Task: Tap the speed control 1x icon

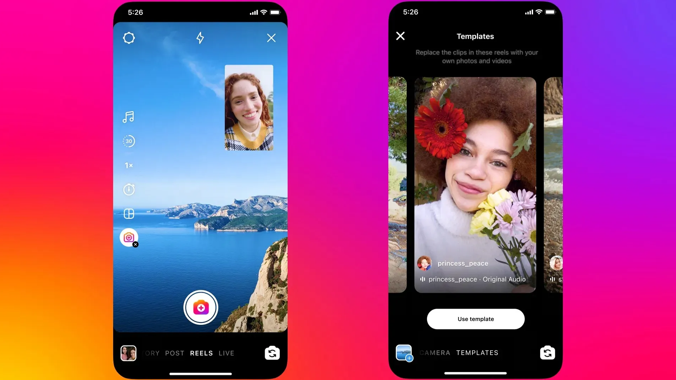Action: 129,165
